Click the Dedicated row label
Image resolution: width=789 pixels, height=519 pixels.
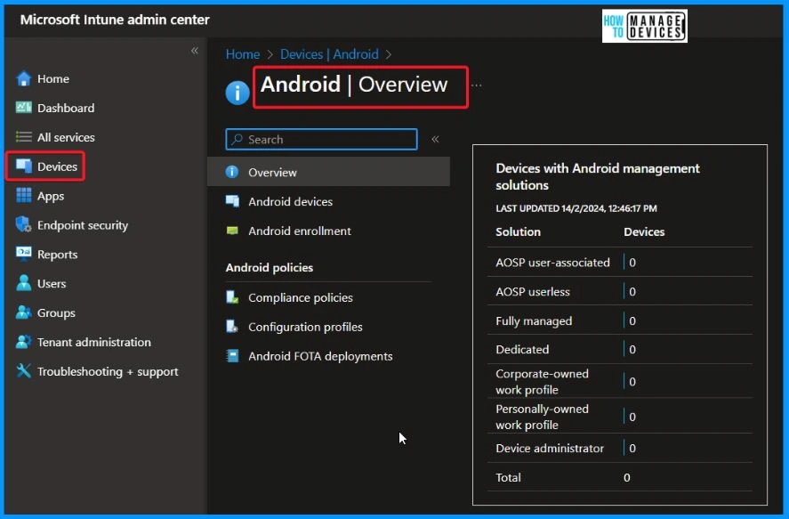[x=522, y=349]
